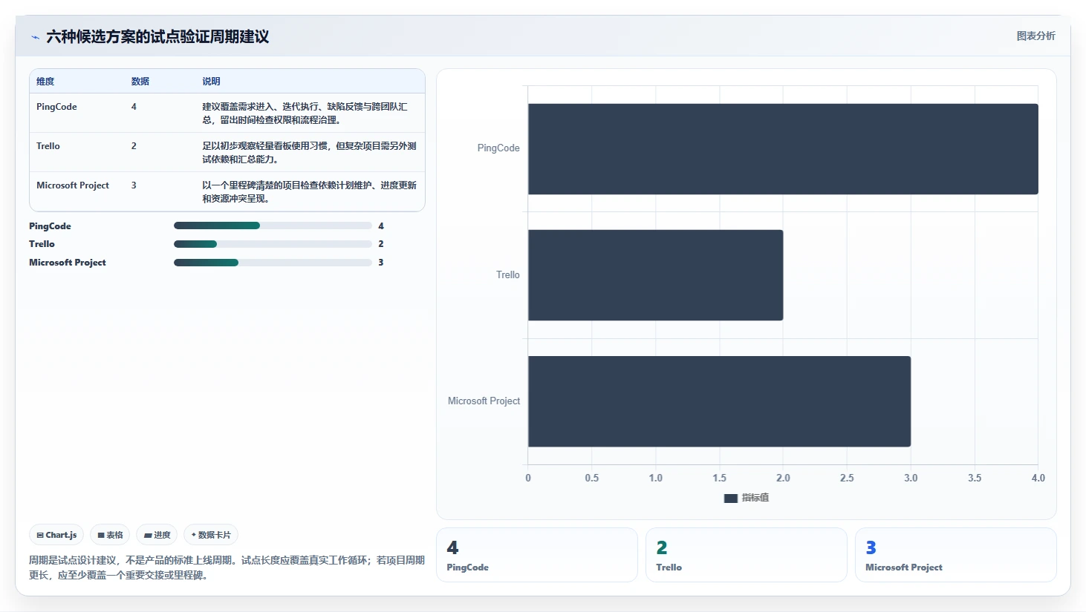Click the Trello cell in the table
The image size is (1086, 612).
(x=48, y=146)
